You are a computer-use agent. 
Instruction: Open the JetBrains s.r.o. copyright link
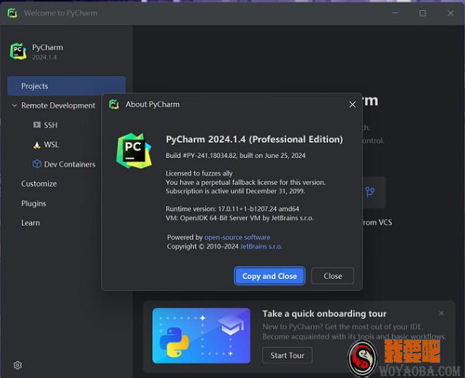(261, 246)
